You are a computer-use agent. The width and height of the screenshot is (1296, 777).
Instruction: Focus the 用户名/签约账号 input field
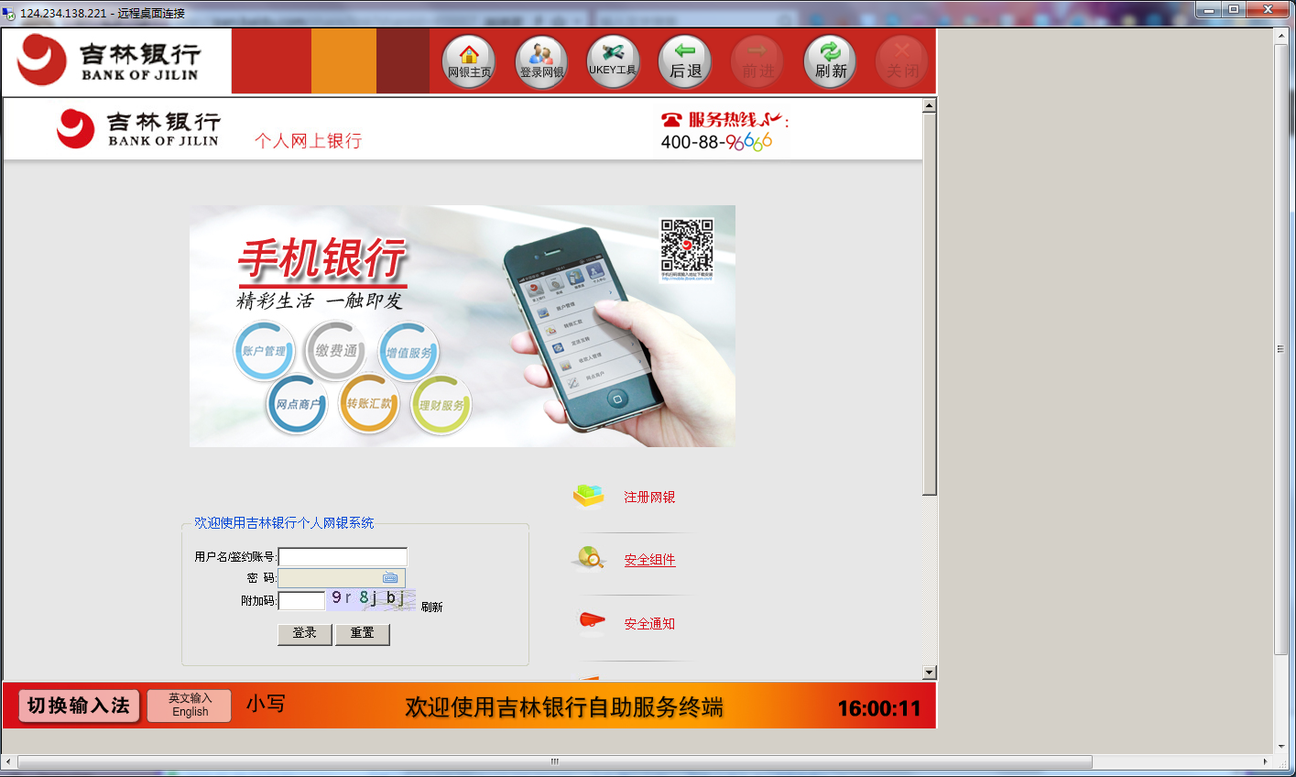(343, 557)
